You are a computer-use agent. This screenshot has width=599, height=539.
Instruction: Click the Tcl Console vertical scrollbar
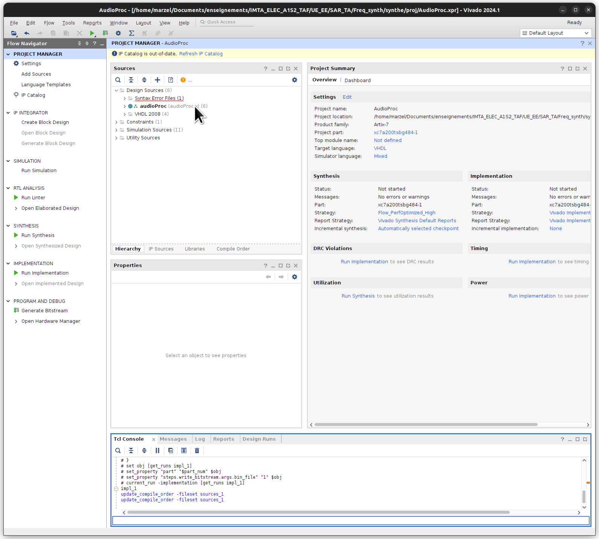click(584, 496)
